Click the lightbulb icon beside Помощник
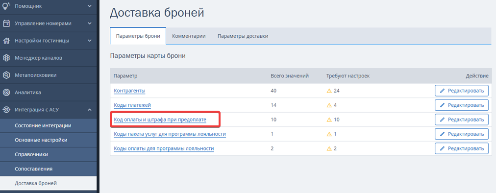Screen dimensions: 496x193 (6, 6)
